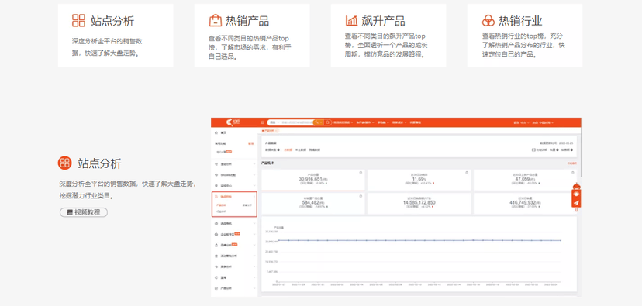Click the dashboard's vertical scrollbar on the right edge
This screenshot has width=642, height=306.
coord(581,151)
